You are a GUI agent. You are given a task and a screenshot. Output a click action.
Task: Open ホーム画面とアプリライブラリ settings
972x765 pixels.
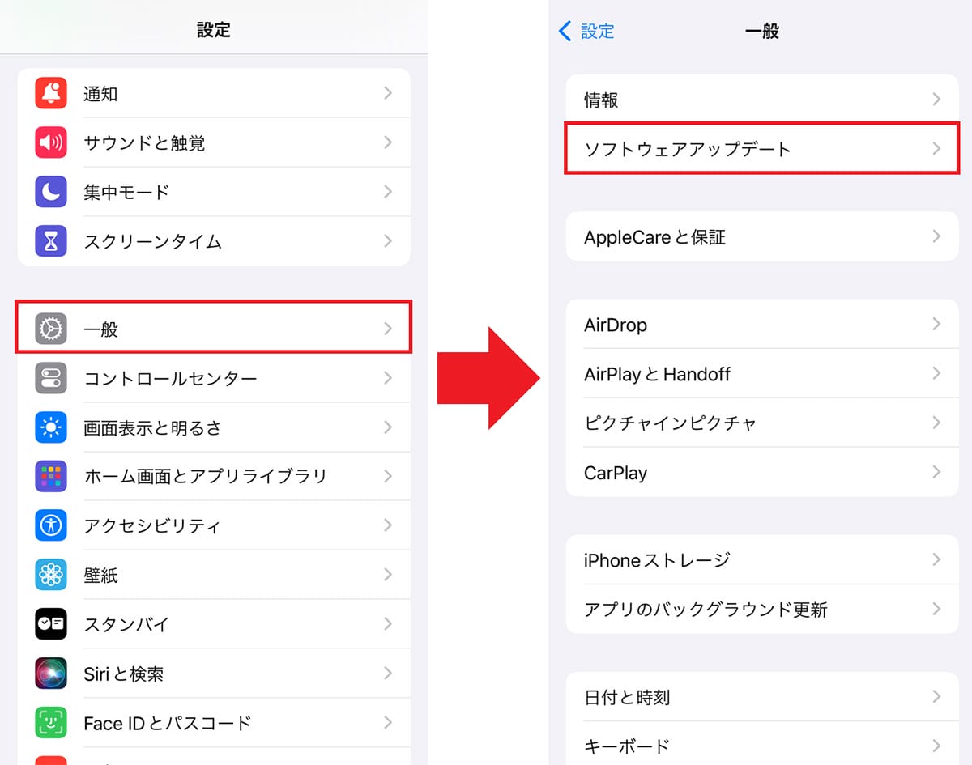tap(214, 476)
